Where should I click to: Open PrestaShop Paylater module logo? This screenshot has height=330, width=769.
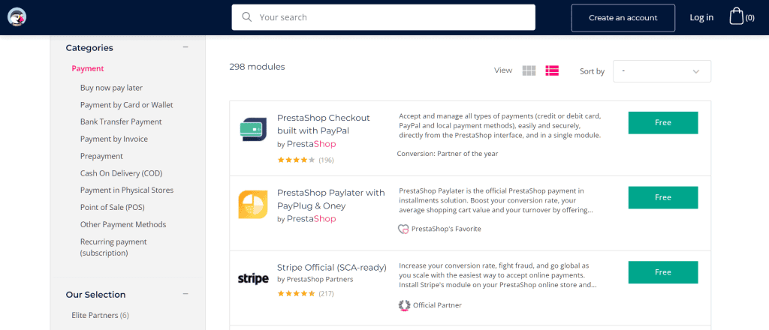pos(253,205)
